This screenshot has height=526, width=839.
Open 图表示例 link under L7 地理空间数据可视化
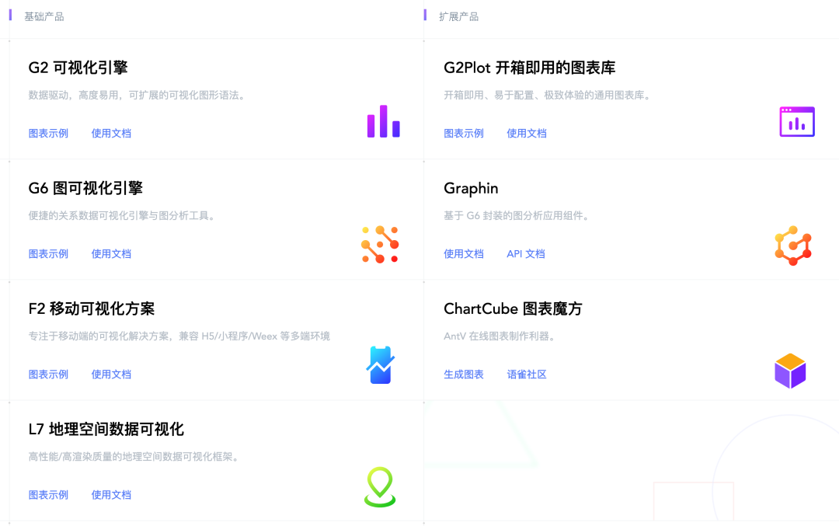click(48, 494)
